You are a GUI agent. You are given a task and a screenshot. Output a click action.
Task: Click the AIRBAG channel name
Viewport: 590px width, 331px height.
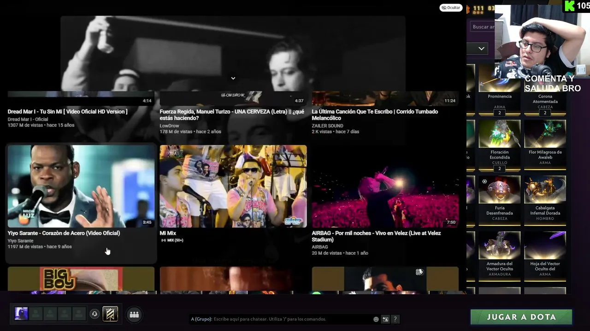320,247
